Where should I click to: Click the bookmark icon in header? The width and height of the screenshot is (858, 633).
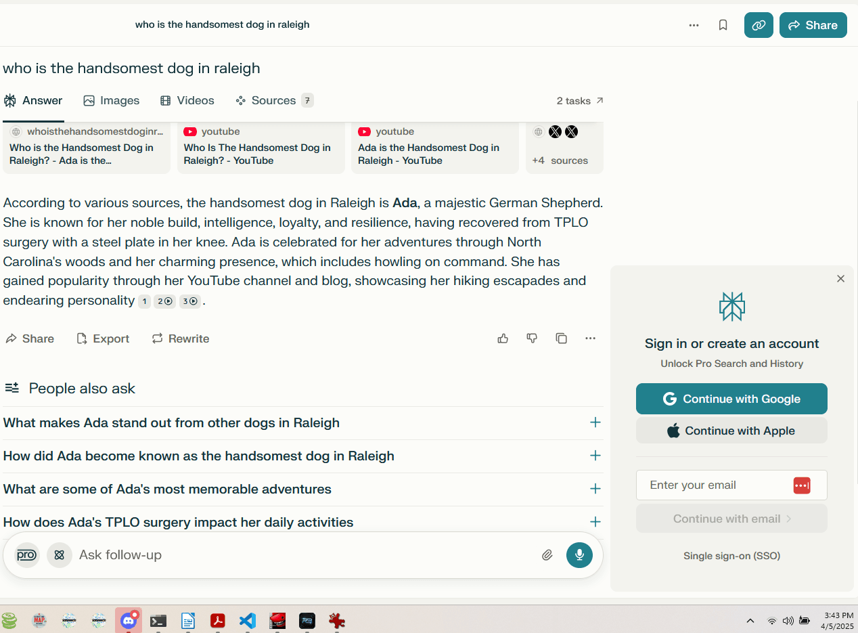pyautogui.click(x=723, y=25)
